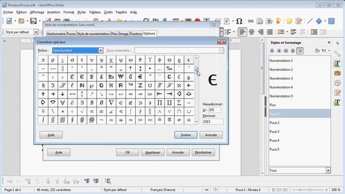Open the Fichier menu
345x194 pixels.
tap(8, 12)
